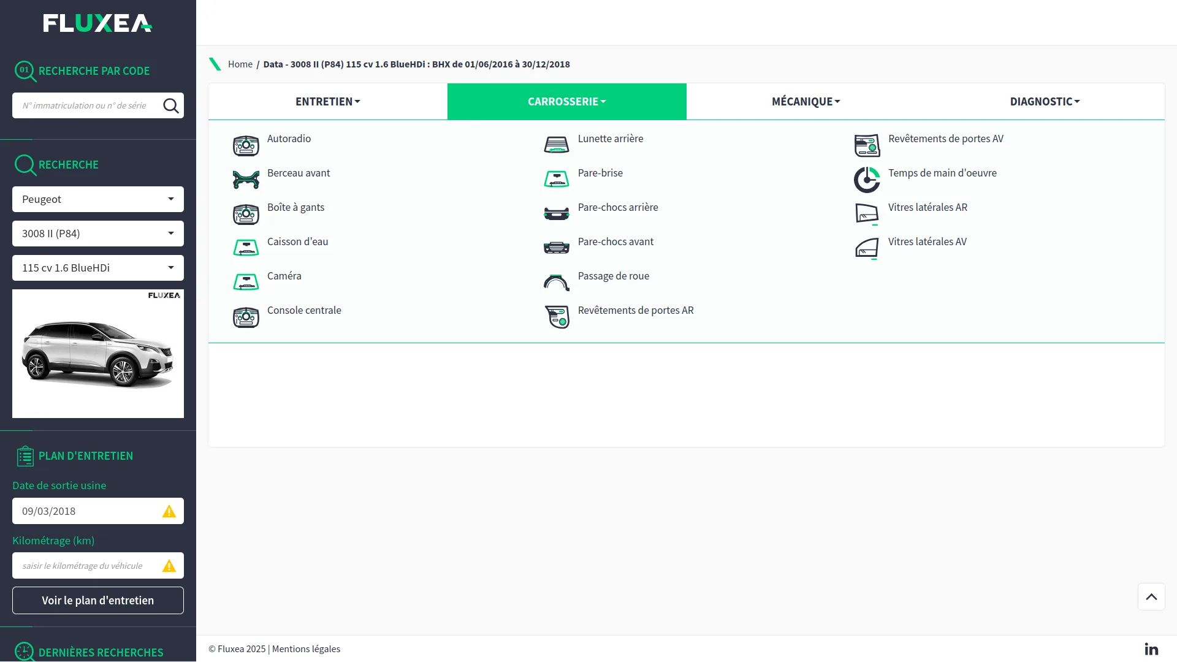Open Vitres latérales AR link
The height and width of the screenshot is (662, 1177).
pos(928,207)
